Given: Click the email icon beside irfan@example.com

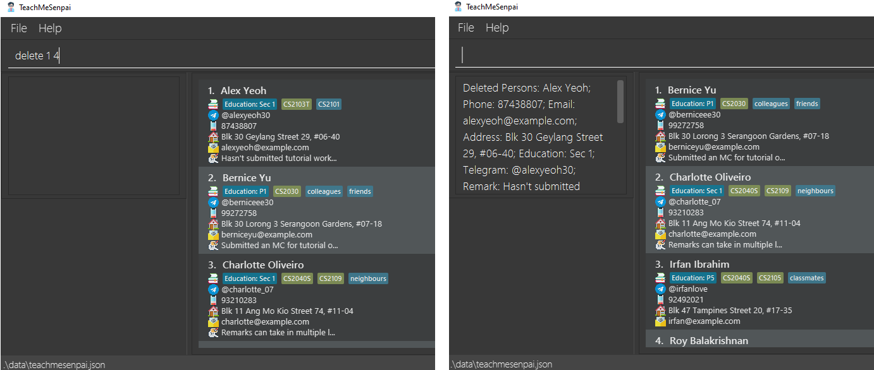Looking at the screenshot, I should coord(660,321).
